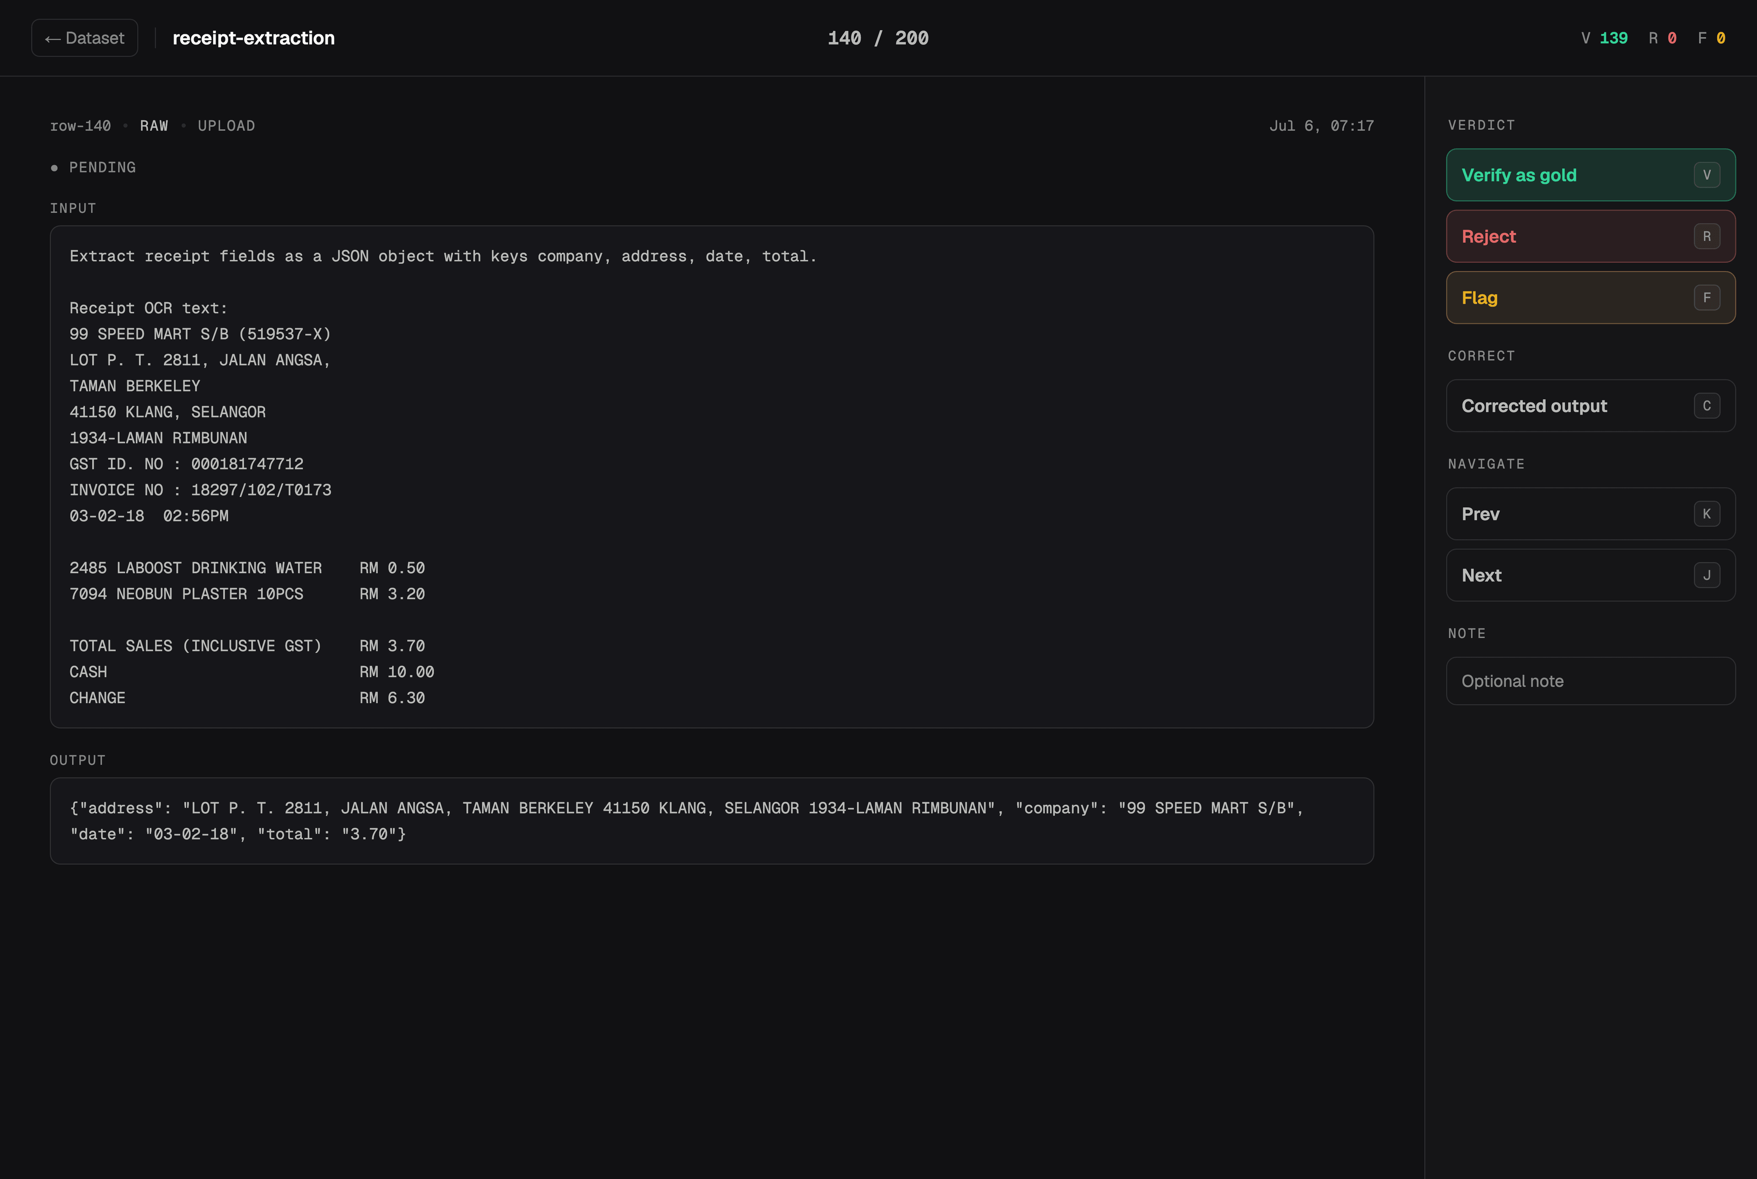Click the OUTPUT section label
The image size is (1757, 1179).
77,760
